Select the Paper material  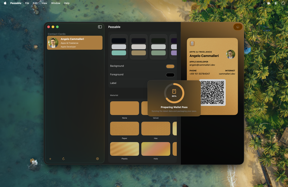pyautogui.click(x=125, y=129)
